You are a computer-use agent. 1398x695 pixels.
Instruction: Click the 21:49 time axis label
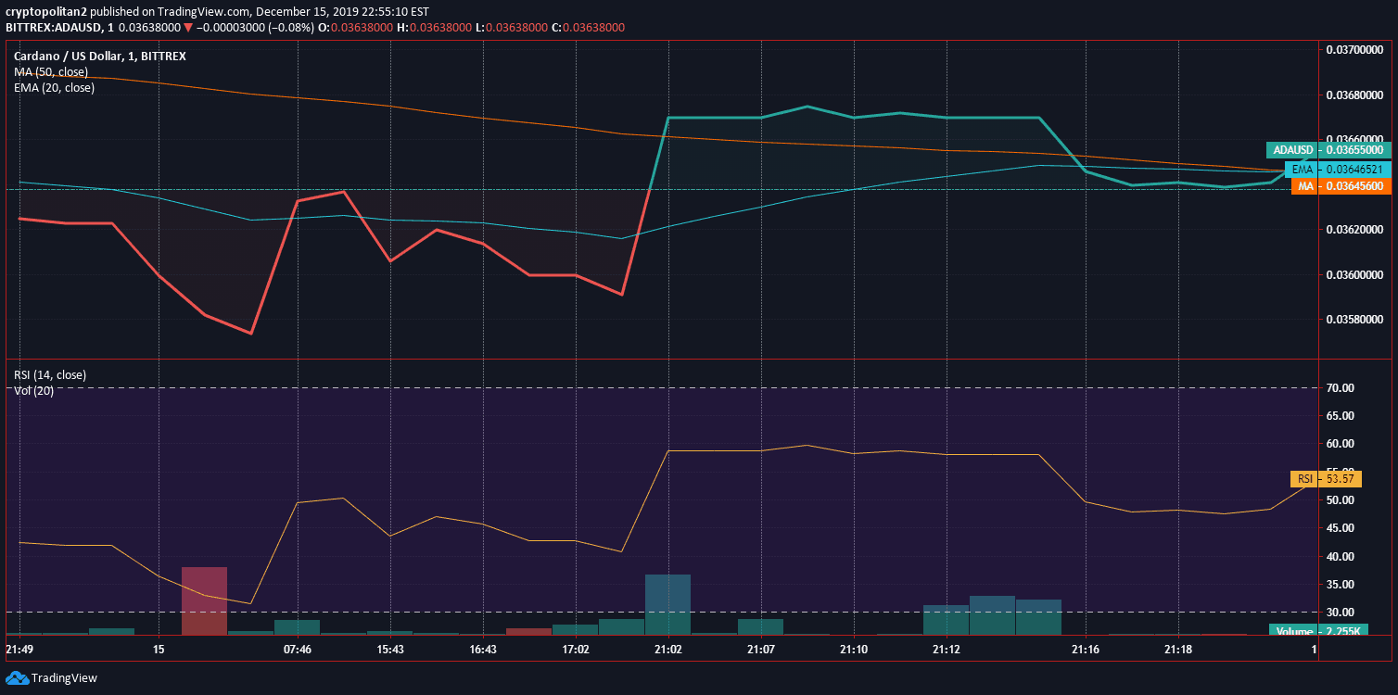tap(20, 650)
